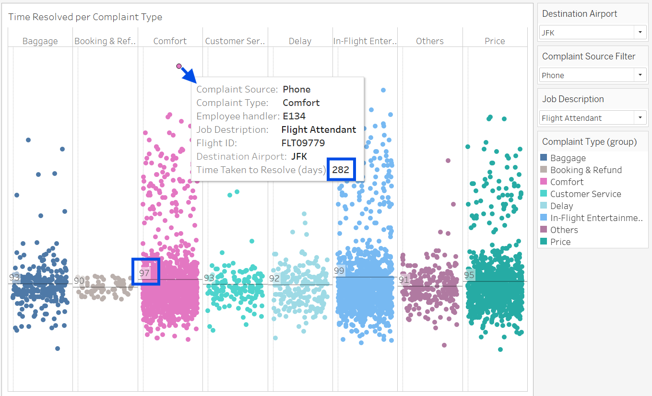Click In-Flight Entertainment legend entry

[x=596, y=218]
